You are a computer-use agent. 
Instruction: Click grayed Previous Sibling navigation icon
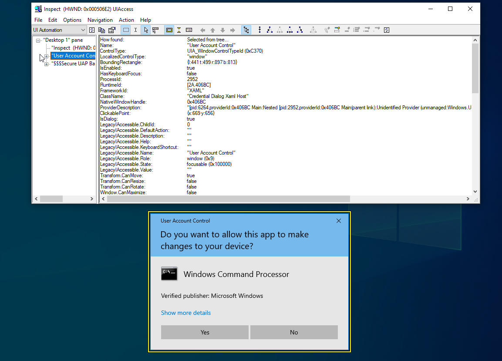pos(280,30)
